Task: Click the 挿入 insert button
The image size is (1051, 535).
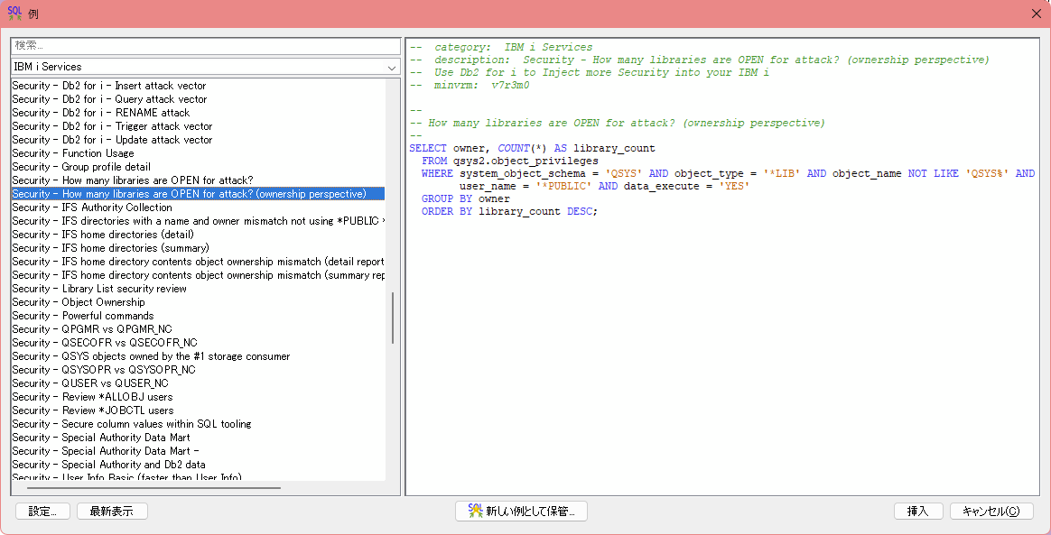Action: click(x=918, y=511)
